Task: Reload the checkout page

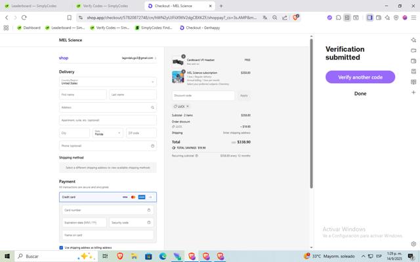Action: 24,18
